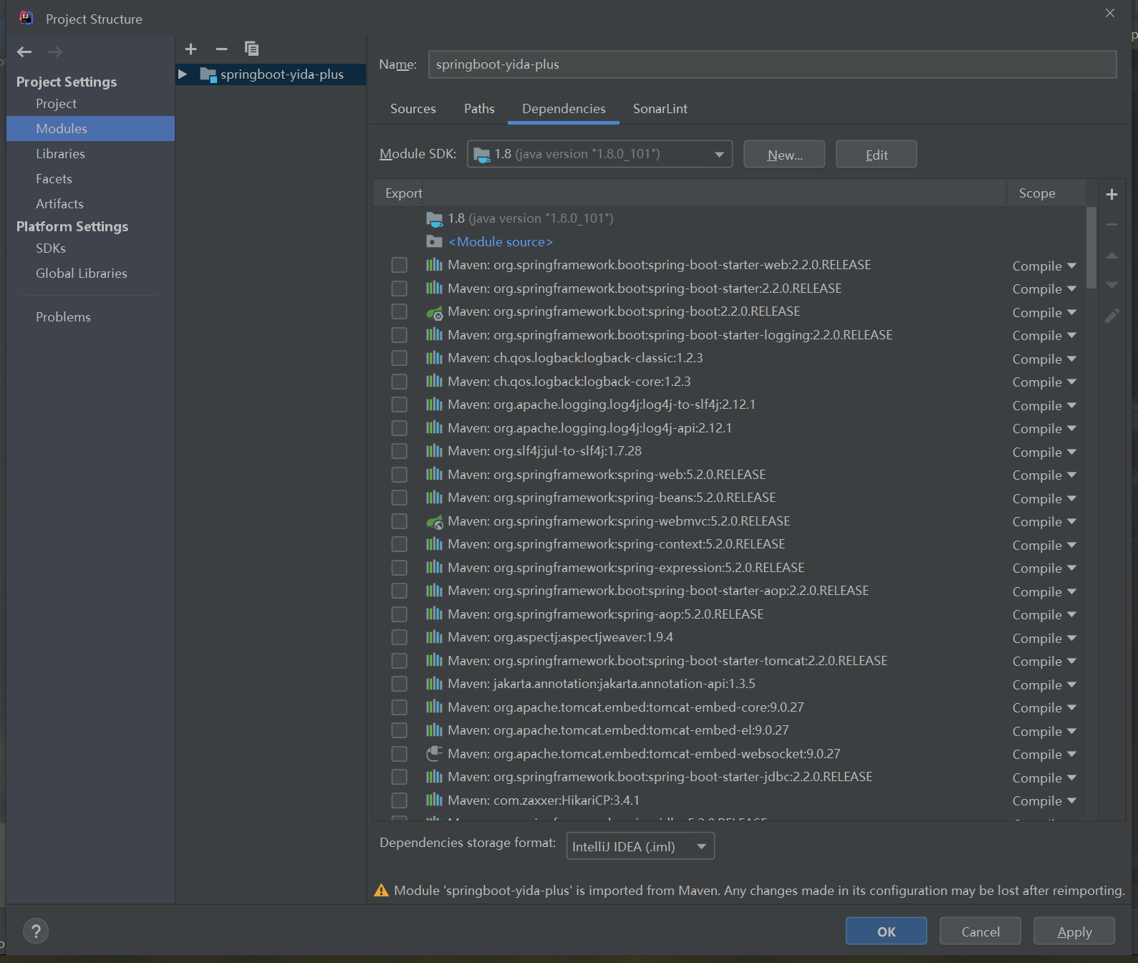Toggle export for spring-aop:5.2.0.RELEASE

click(x=400, y=614)
